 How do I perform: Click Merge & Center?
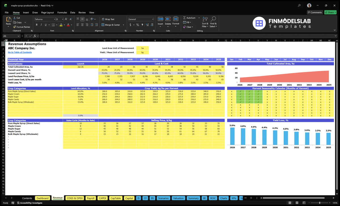pos(110,25)
